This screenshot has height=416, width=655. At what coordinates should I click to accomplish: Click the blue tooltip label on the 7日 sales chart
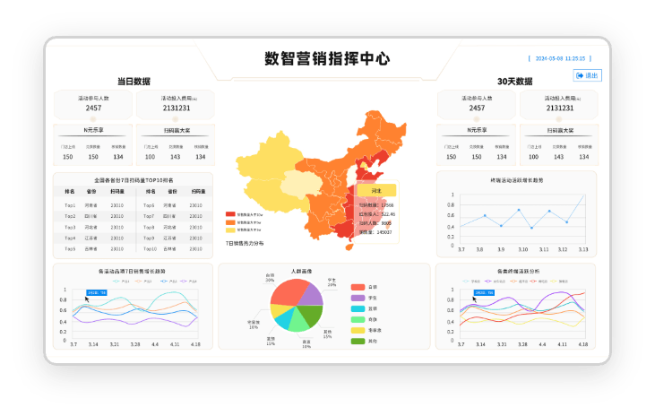tap(97, 292)
